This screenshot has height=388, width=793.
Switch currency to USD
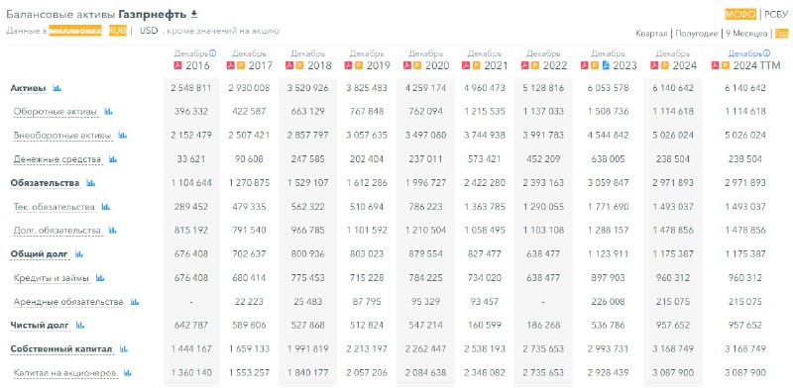pyautogui.click(x=149, y=31)
